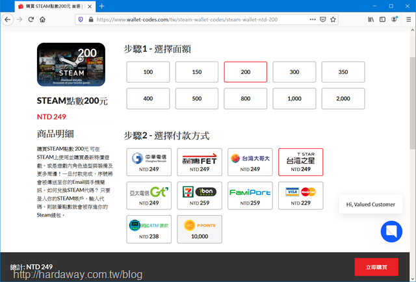Select denomination 400

tap(148, 99)
